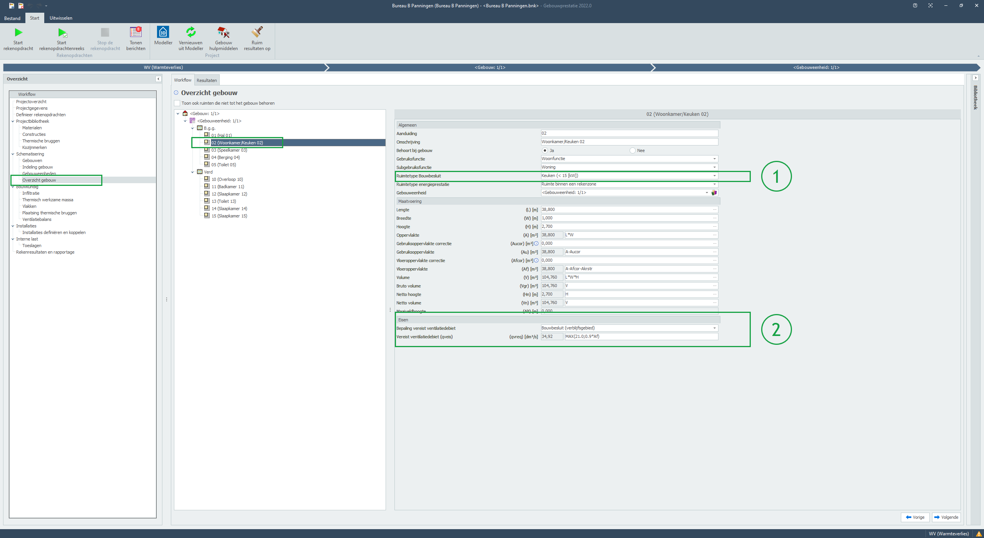
Task: Click the Ruim resultaten op broom icon
Action: [257, 32]
